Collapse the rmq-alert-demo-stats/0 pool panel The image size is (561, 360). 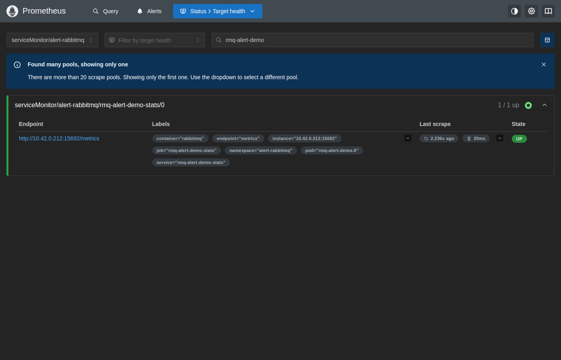coord(545,105)
